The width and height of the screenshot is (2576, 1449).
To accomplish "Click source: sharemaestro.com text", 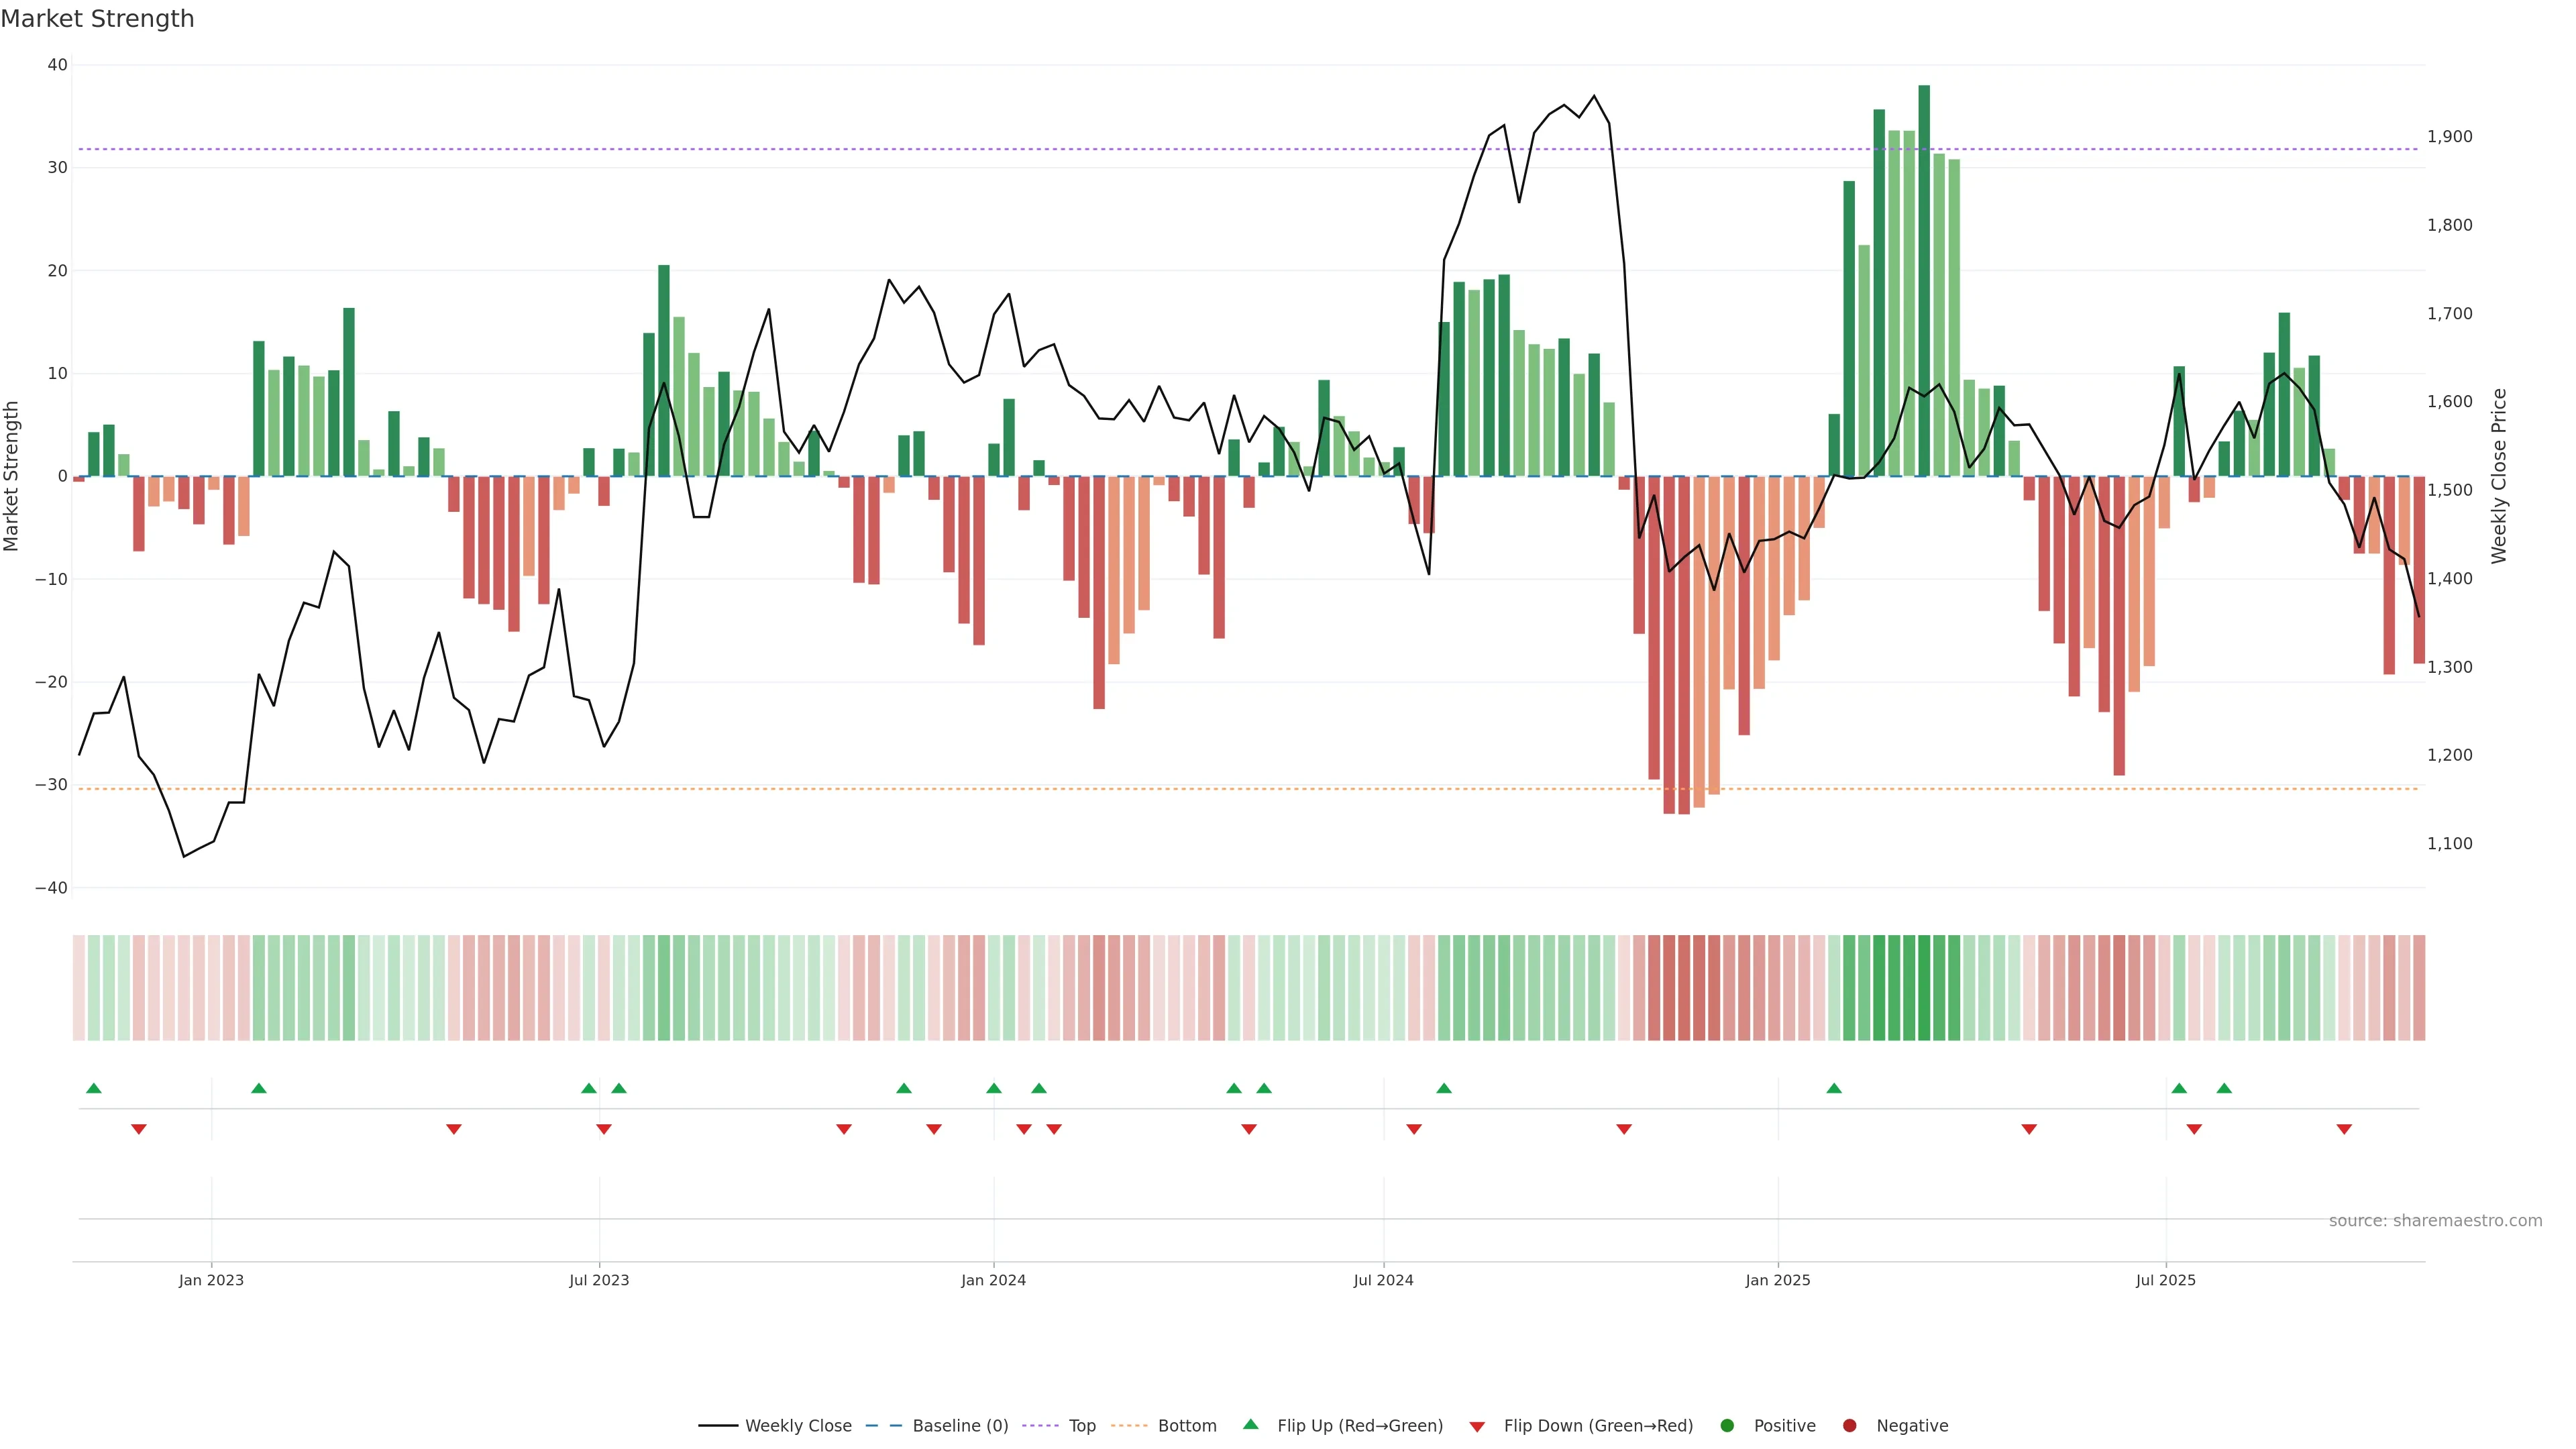I will [x=2435, y=1221].
